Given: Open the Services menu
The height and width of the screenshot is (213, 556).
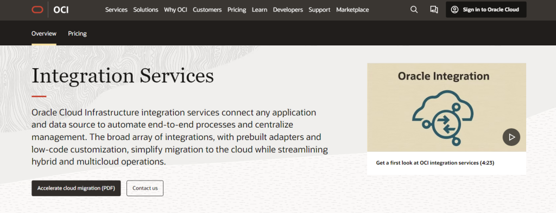Looking at the screenshot, I should coord(116,10).
